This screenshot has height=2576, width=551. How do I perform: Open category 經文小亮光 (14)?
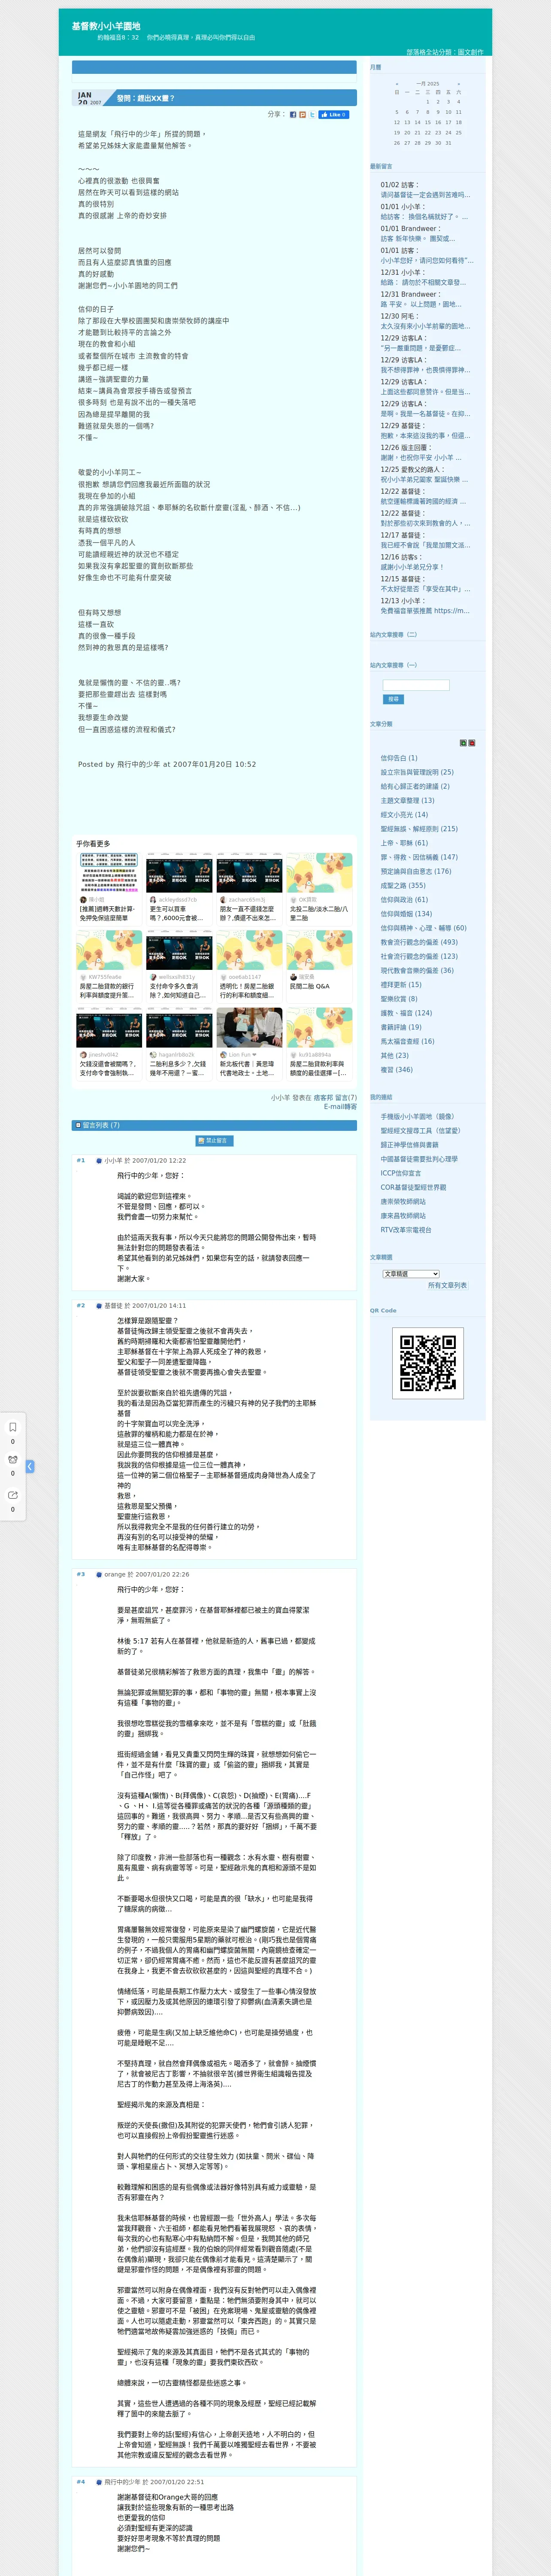pos(404,814)
